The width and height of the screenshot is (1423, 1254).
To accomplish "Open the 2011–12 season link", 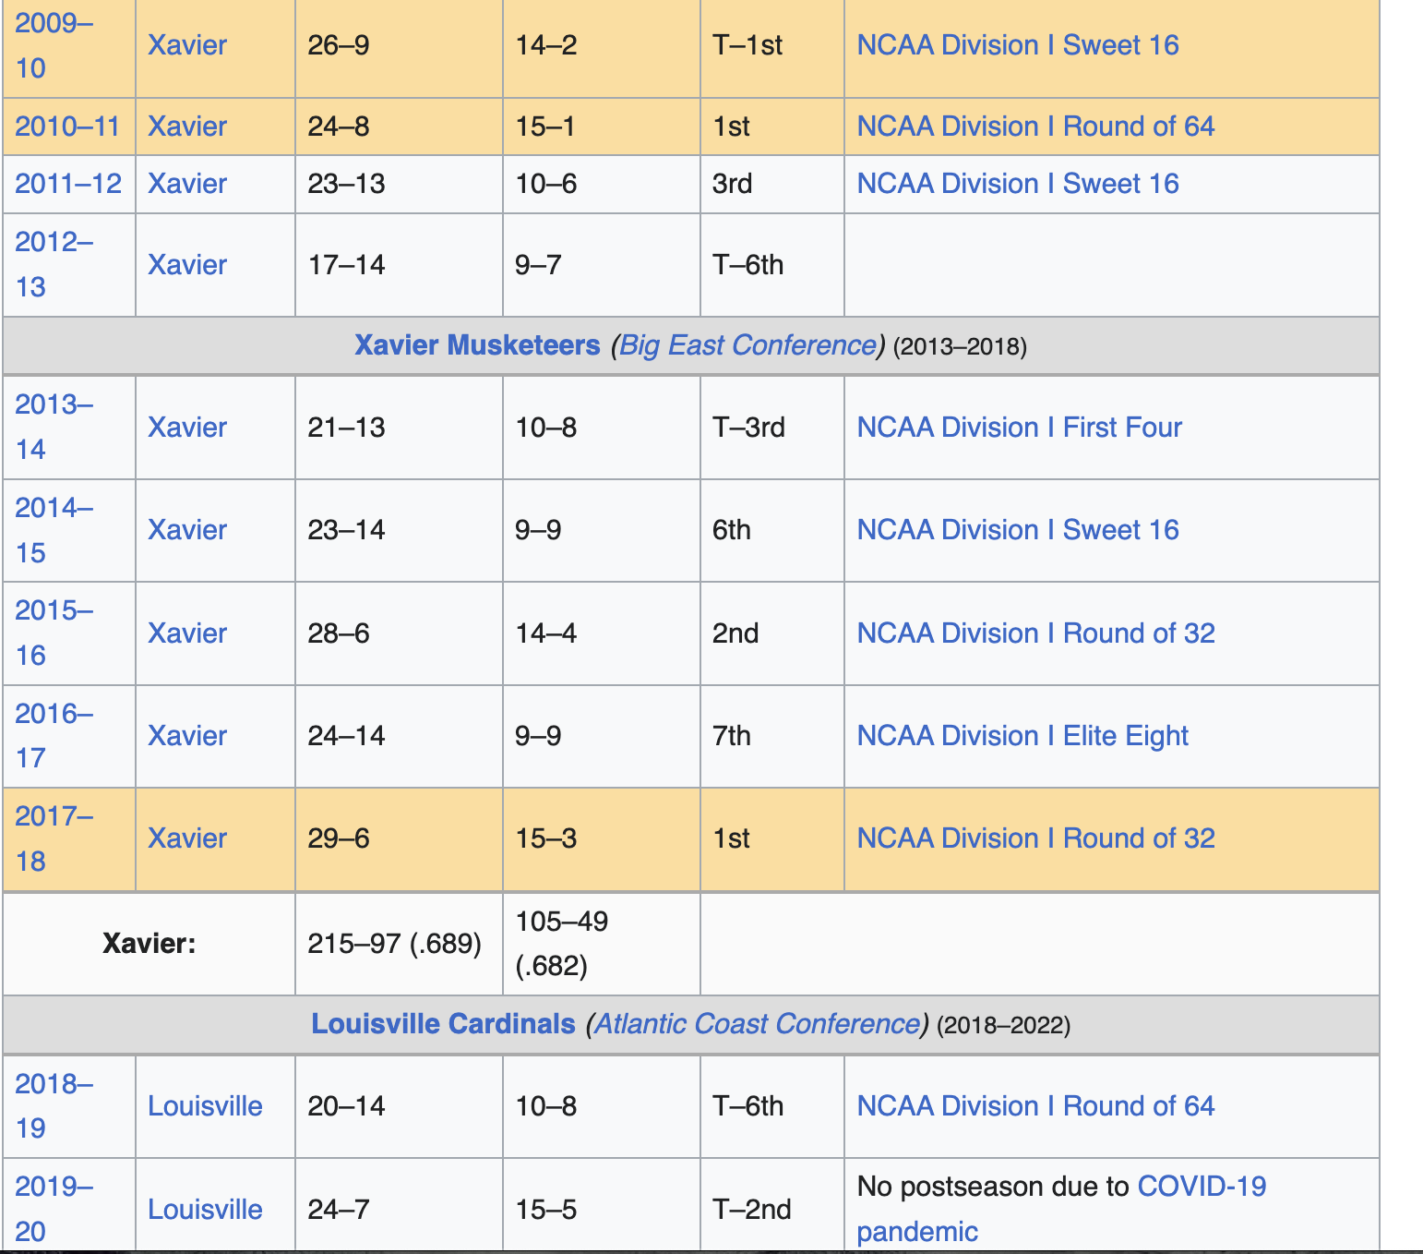I will [x=68, y=184].
